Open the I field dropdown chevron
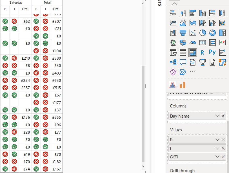This screenshot has width=229, height=173. tap(217, 148)
